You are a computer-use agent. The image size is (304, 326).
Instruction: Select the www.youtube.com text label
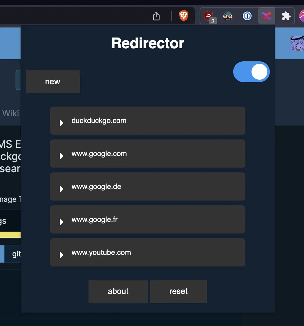tap(101, 253)
